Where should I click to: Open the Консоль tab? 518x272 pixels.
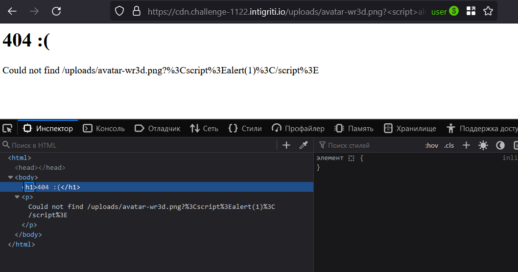[104, 128]
